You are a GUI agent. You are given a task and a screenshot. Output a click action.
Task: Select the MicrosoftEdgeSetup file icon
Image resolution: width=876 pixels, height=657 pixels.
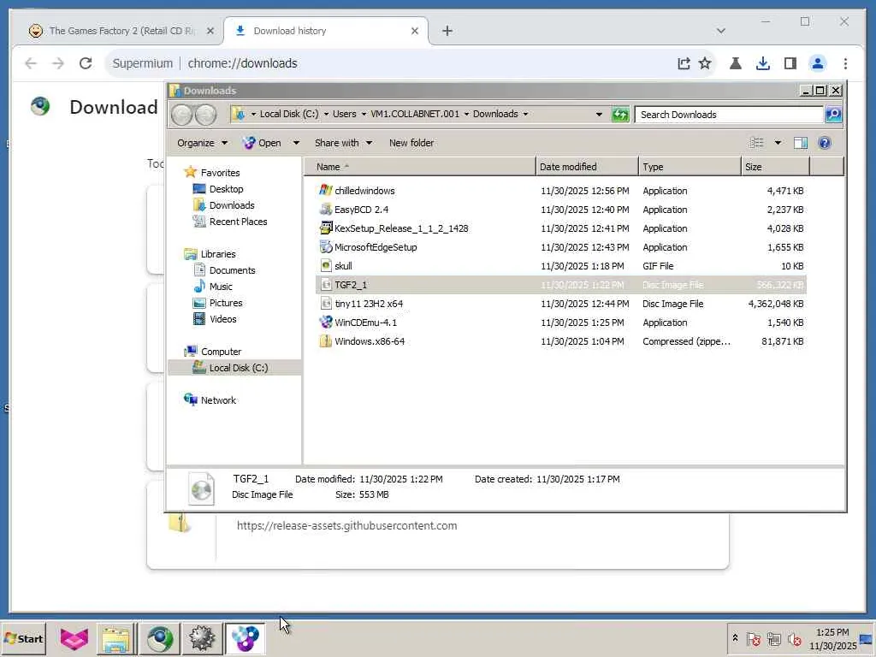(x=326, y=247)
